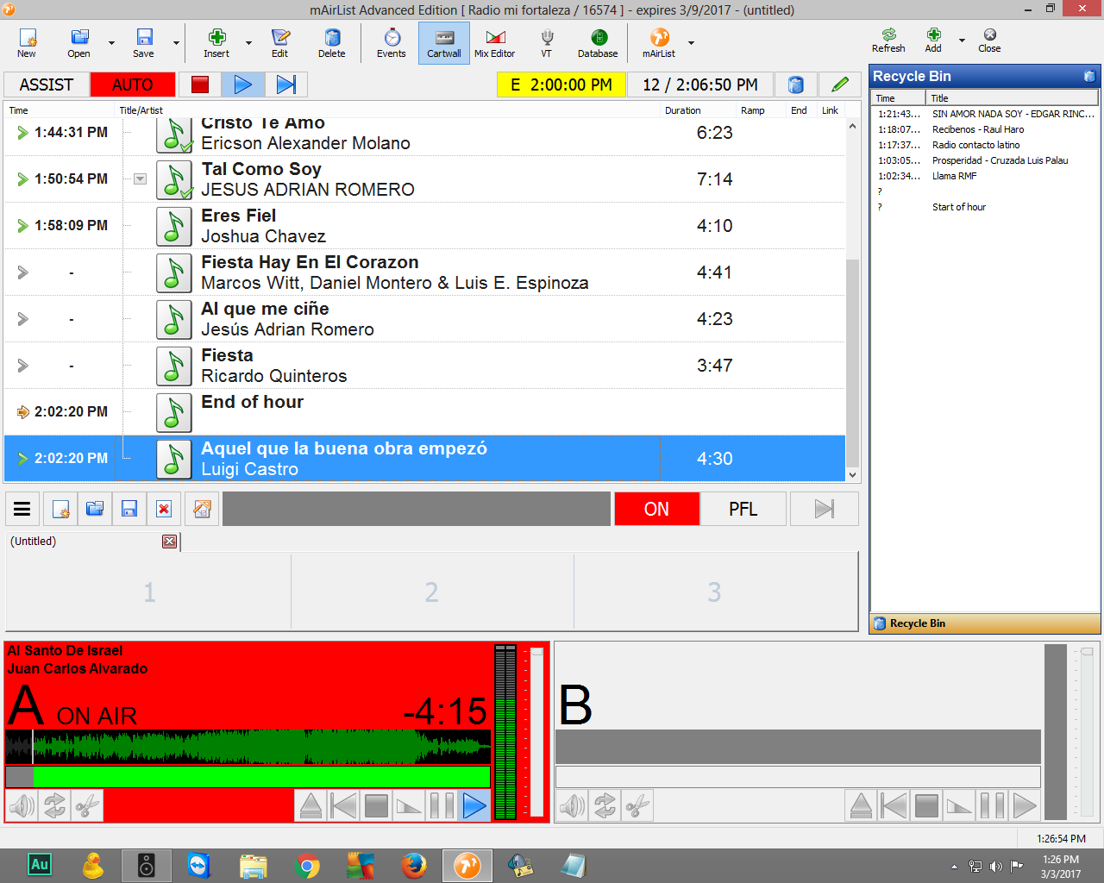Click the recycle bin icon beside playlist time

[x=796, y=85]
